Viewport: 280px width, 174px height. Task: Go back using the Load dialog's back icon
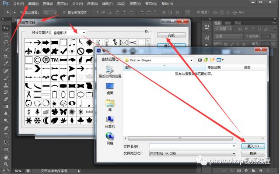(200, 60)
